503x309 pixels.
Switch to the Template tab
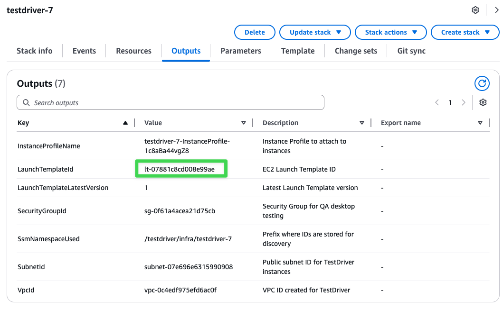tap(298, 51)
